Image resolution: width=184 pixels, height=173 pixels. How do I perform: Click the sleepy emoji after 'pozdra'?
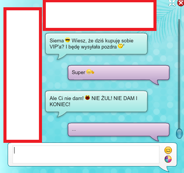coord(121,46)
